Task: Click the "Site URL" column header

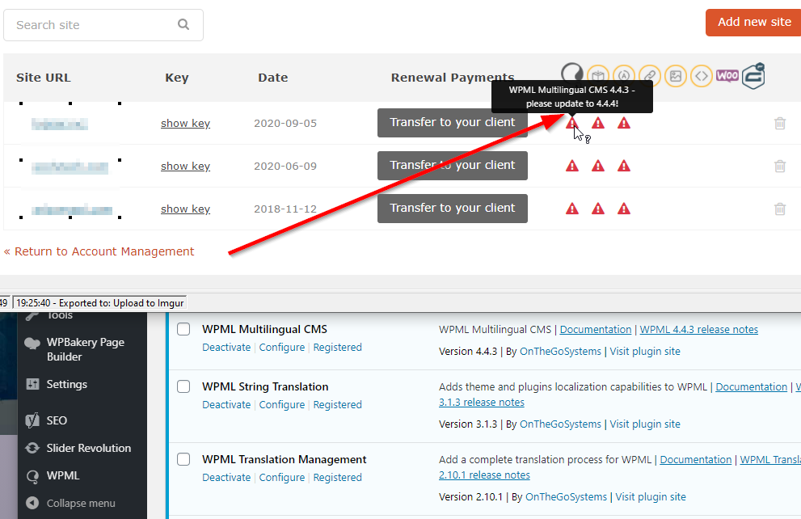Action: tap(44, 78)
